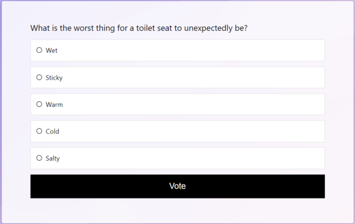Select the Wet radio button

pos(39,50)
